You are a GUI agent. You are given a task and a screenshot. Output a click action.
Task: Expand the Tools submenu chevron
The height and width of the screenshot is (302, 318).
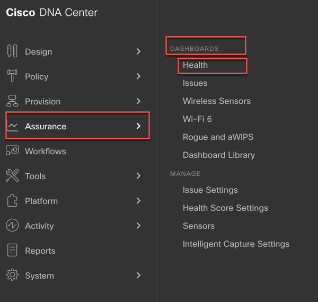tap(138, 176)
